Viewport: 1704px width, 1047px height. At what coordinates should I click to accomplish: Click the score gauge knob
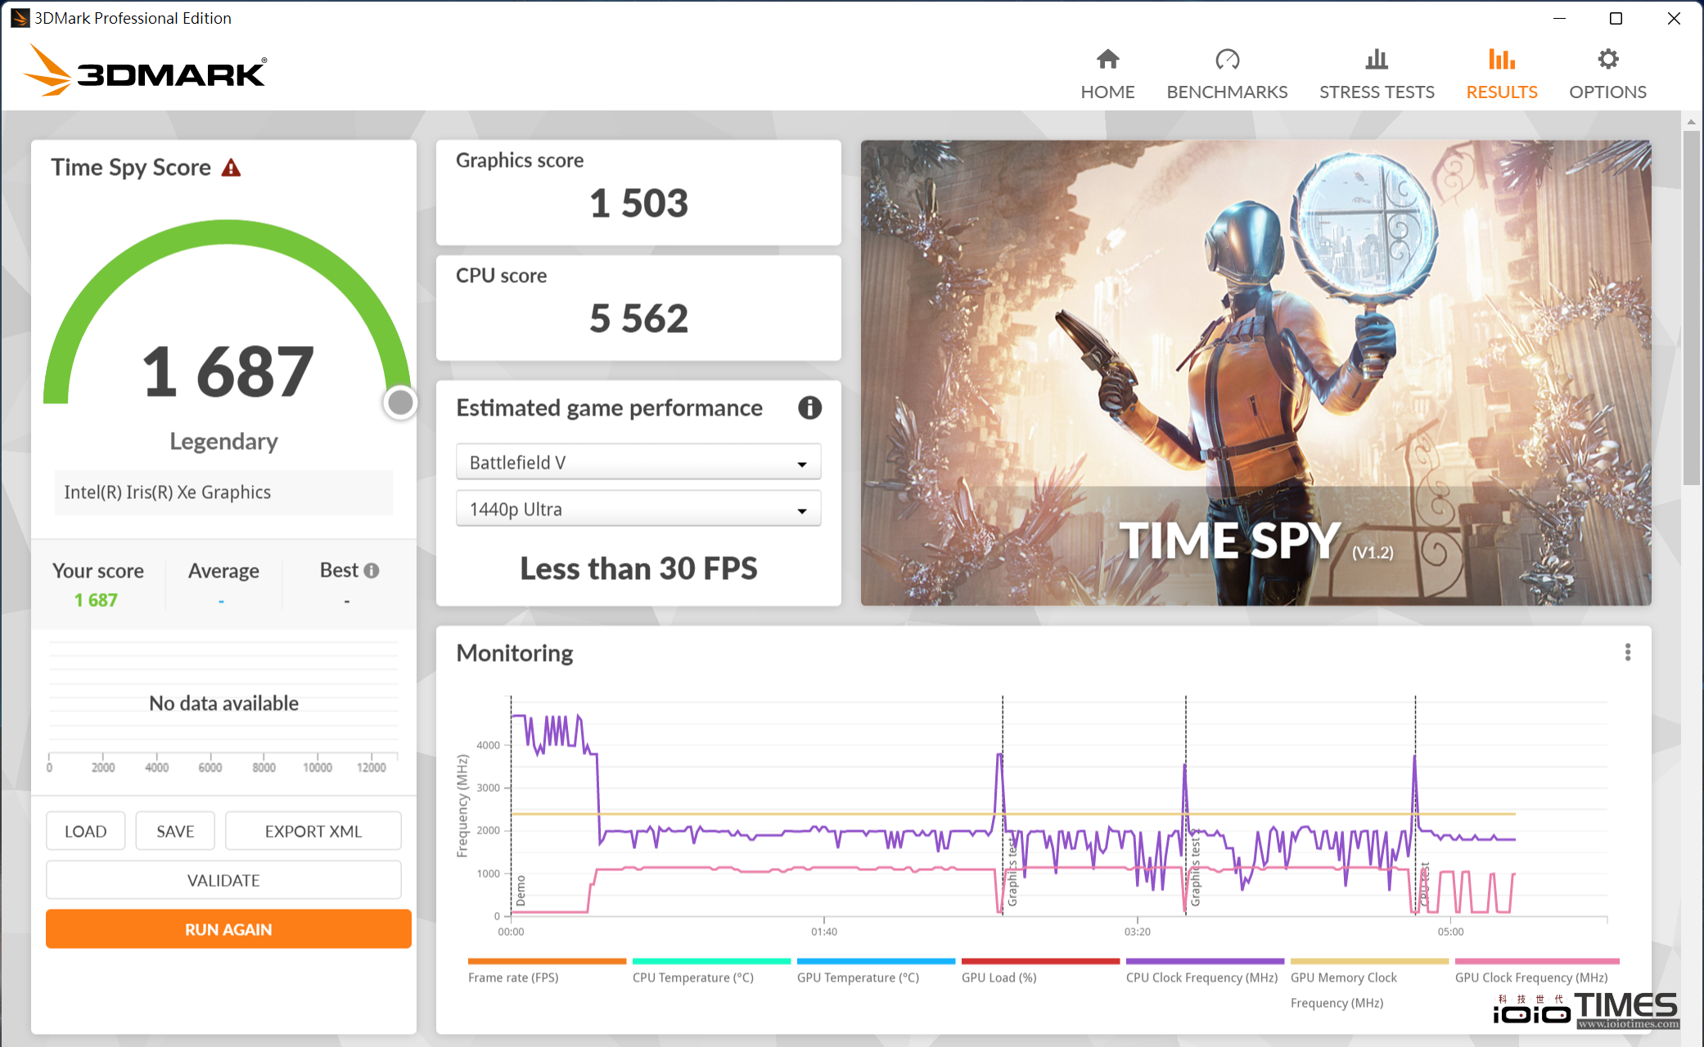pyautogui.click(x=400, y=402)
